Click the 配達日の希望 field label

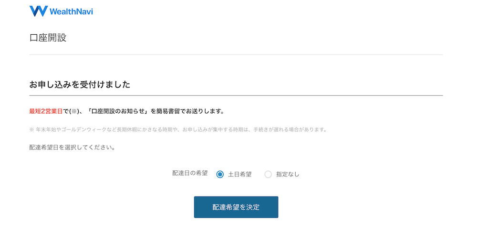click(x=190, y=173)
